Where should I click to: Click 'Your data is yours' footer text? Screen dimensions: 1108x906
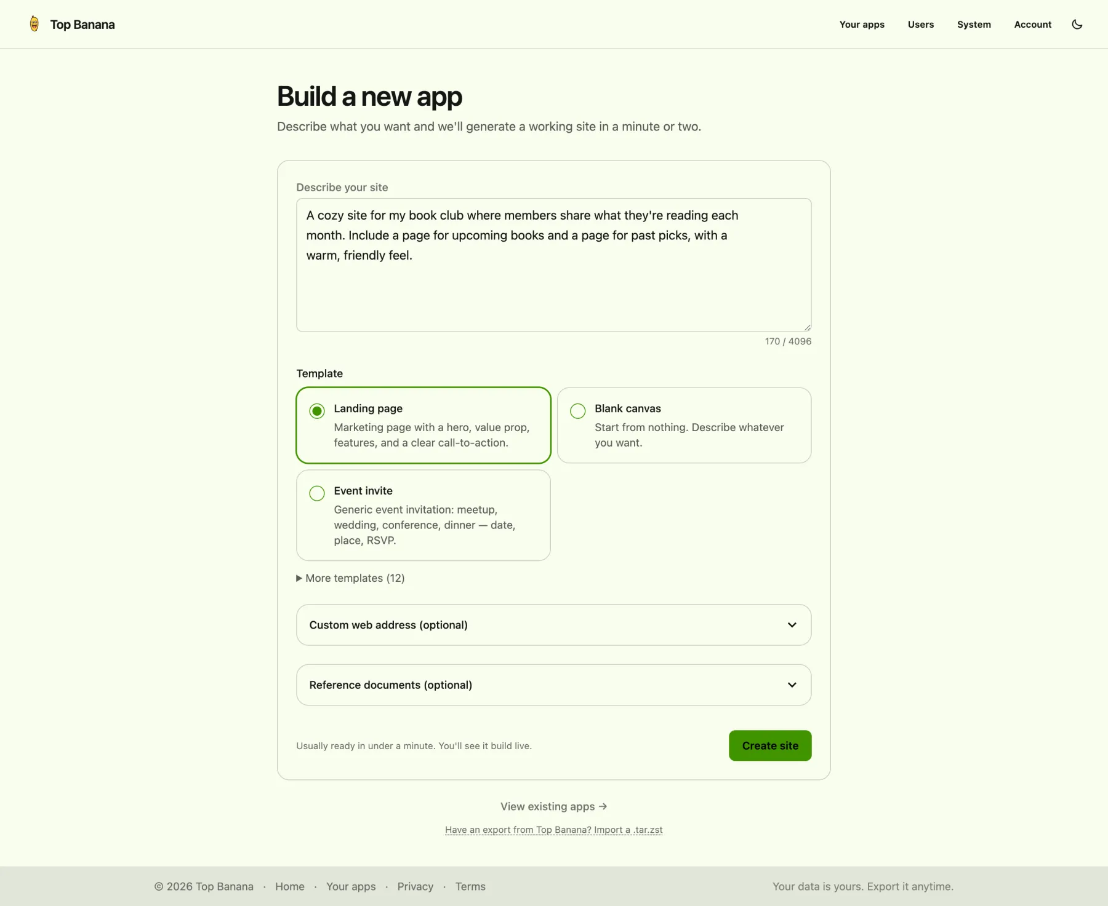862,886
